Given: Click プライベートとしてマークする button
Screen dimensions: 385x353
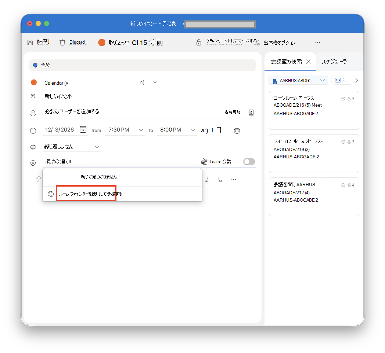Looking at the screenshot, I should click(231, 41).
